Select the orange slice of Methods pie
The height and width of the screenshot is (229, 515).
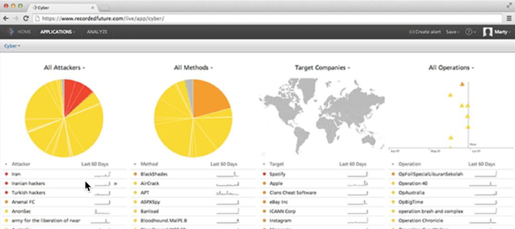coord(210,97)
